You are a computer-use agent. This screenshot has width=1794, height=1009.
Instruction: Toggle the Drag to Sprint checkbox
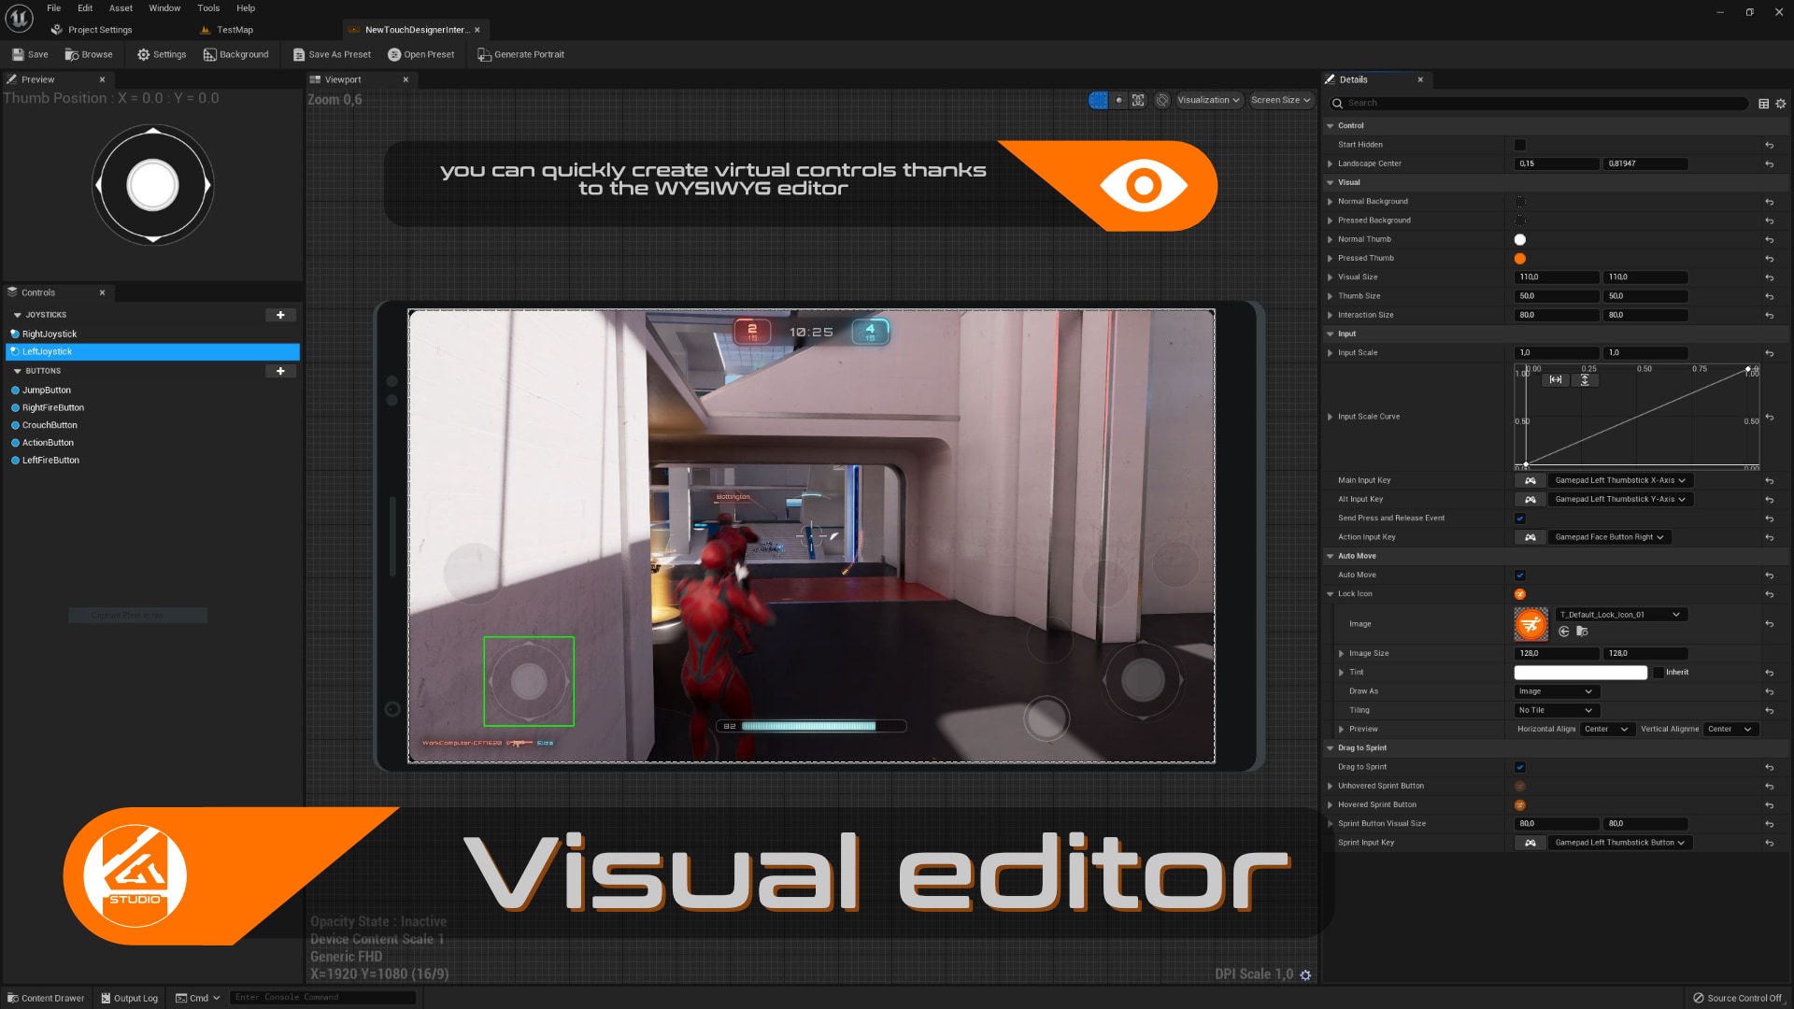[1519, 767]
